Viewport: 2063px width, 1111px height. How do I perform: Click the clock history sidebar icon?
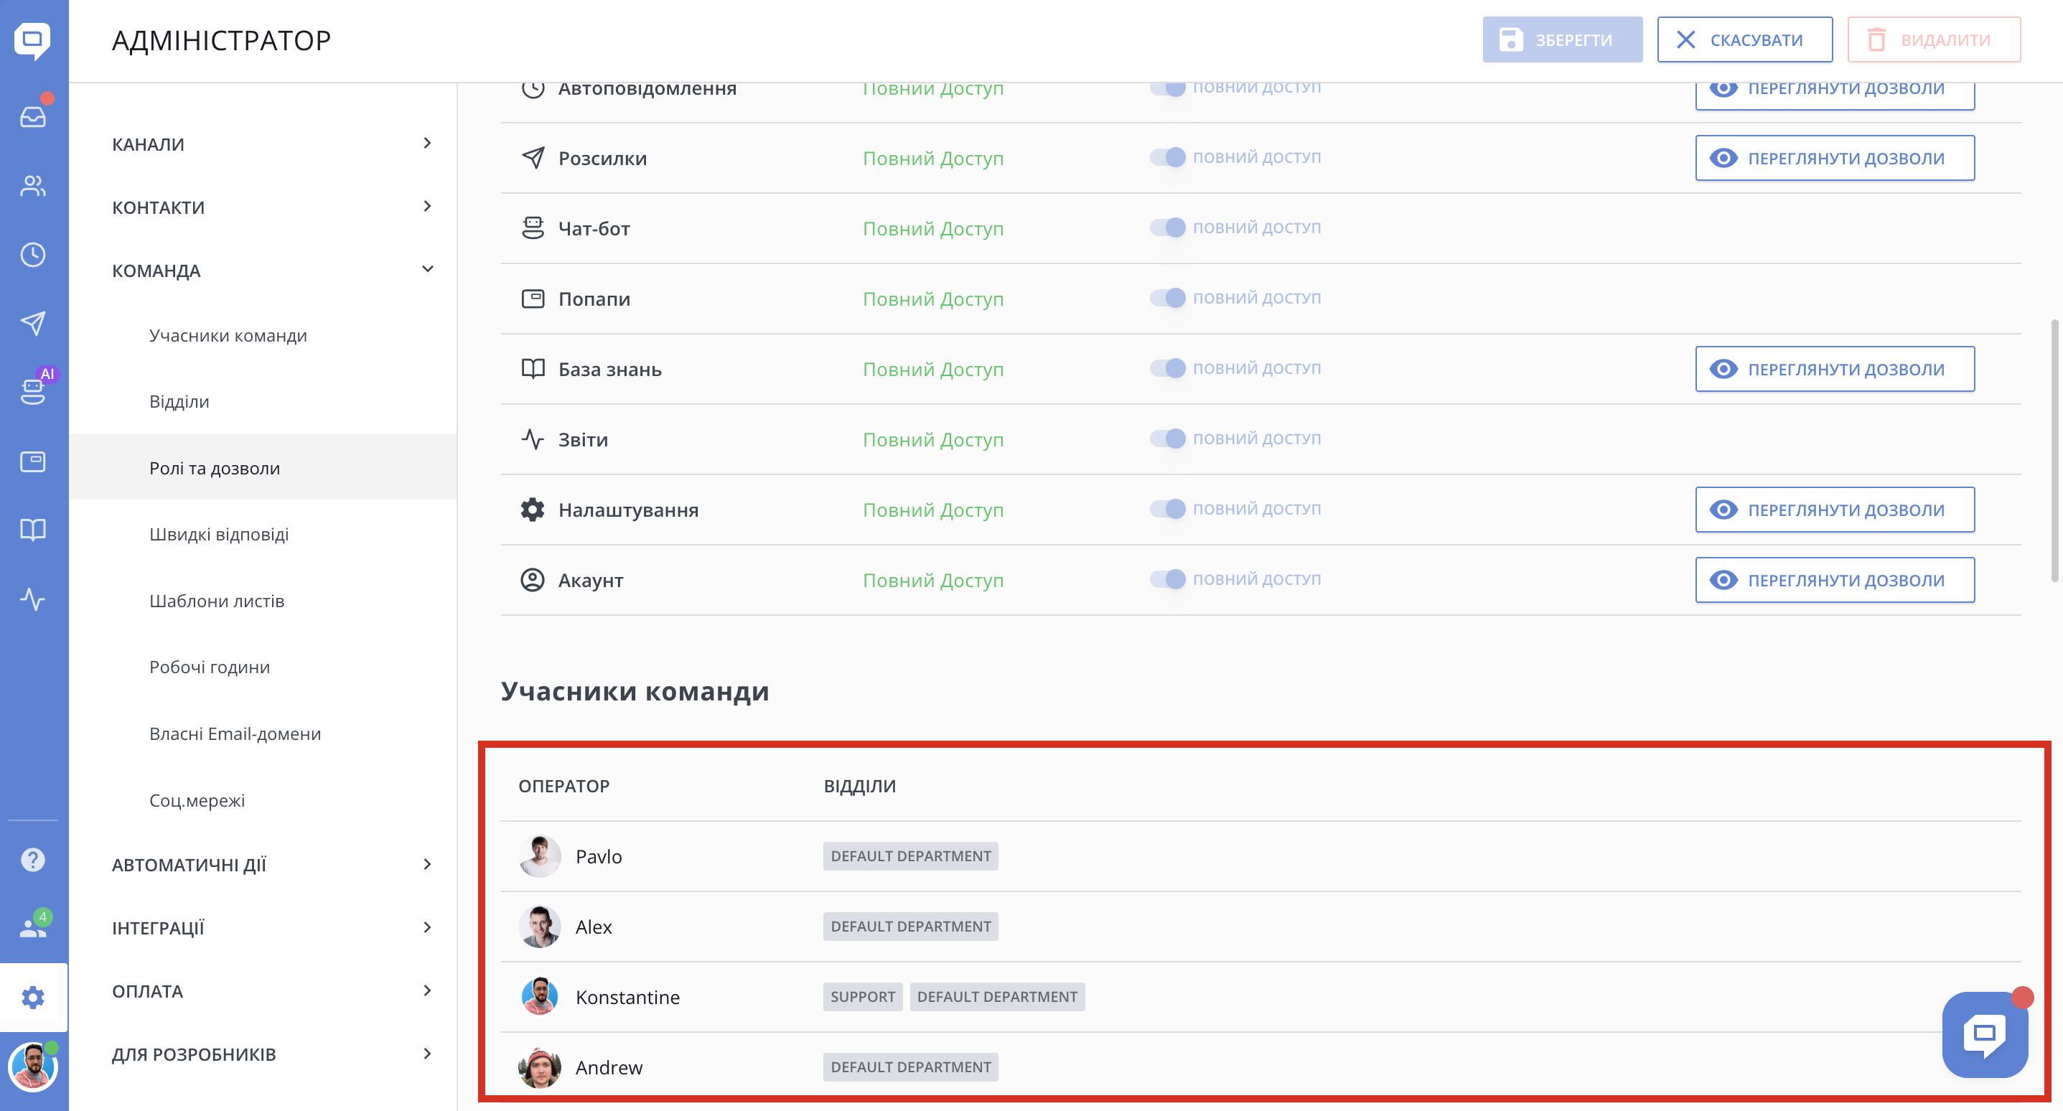pyautogui.click(x=33, y=255)
